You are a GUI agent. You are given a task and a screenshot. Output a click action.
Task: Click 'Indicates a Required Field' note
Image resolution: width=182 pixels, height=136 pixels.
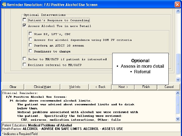coord(21,134)
